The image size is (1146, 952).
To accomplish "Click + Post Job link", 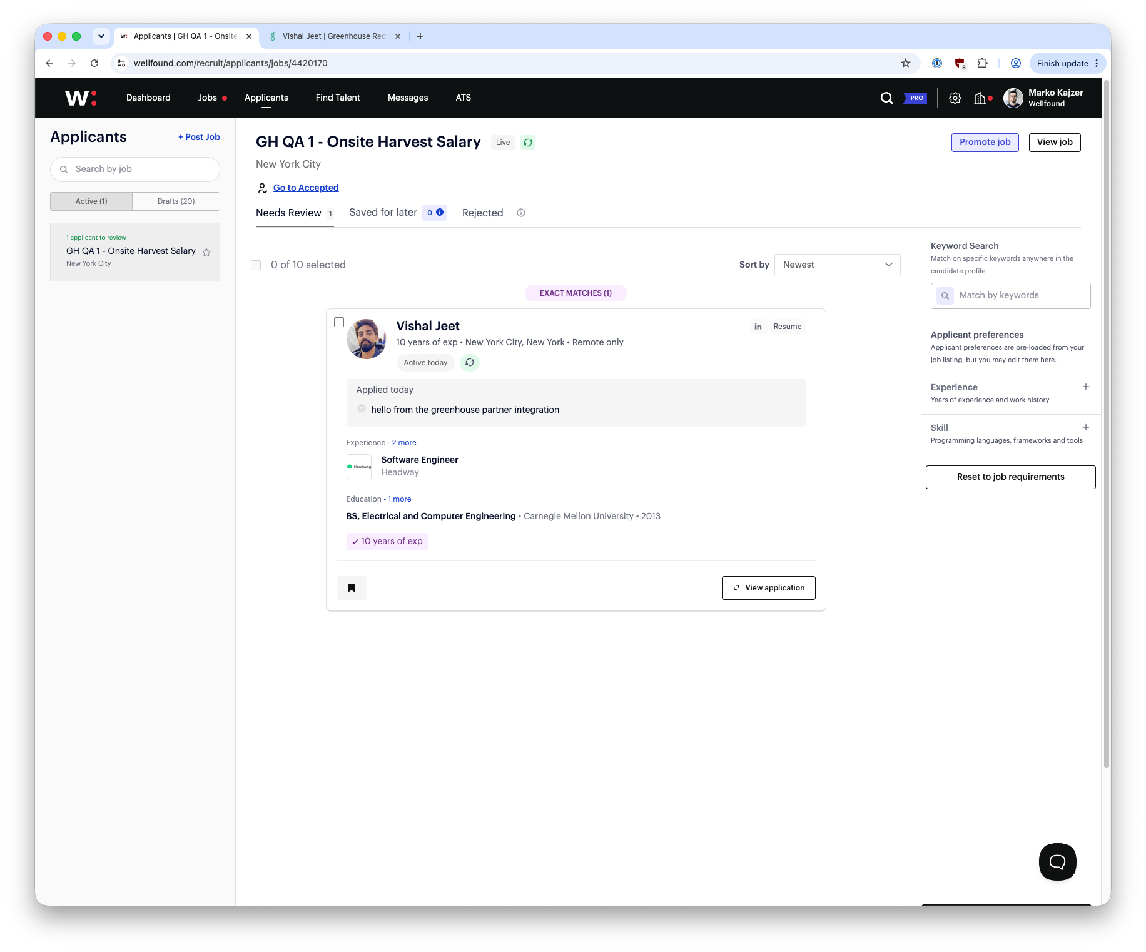I will coord(199,137).
